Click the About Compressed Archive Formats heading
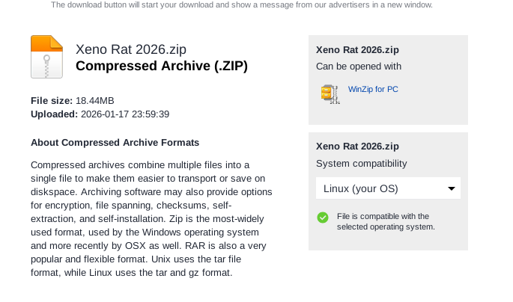Image resolution: width=513 pixels, height=302 pixels. point(115,142)
